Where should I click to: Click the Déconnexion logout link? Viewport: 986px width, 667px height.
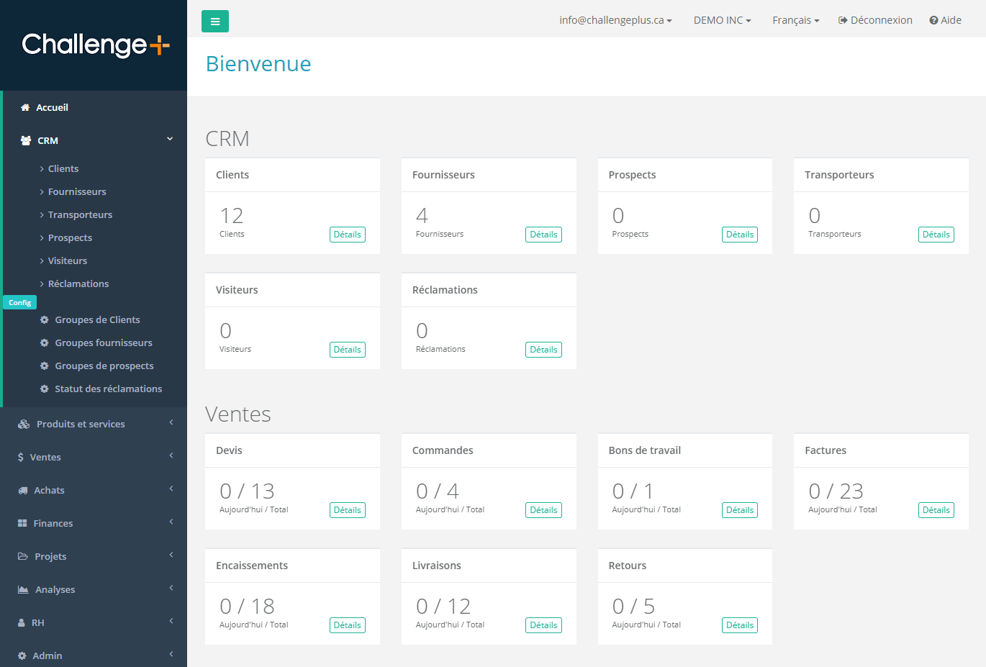(875, 20)
